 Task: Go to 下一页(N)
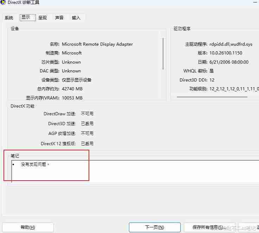pos(154,227)
